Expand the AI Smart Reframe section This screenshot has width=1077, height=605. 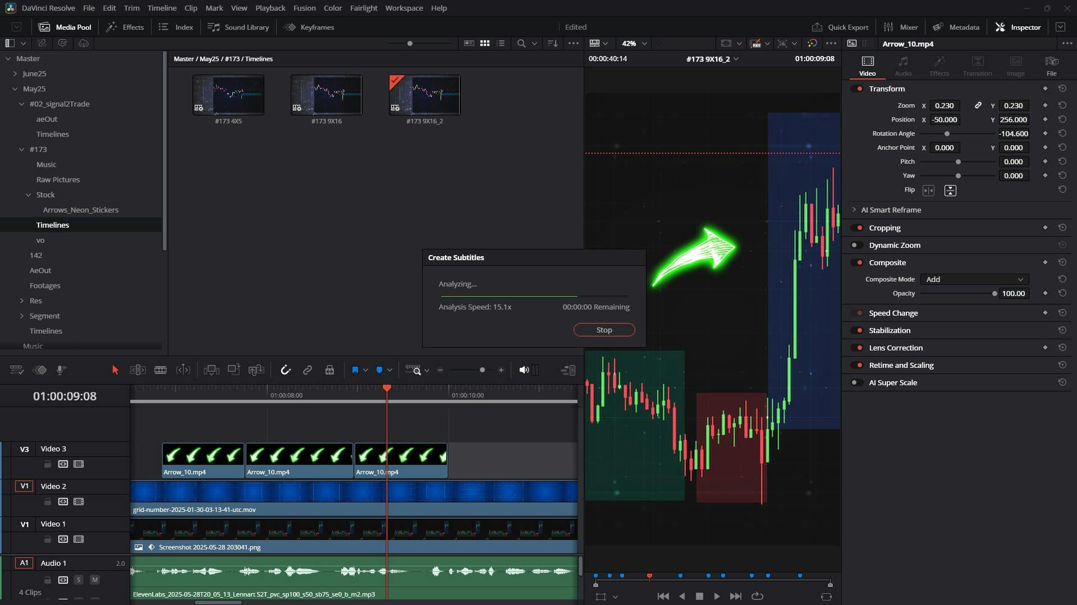point(854,210)
